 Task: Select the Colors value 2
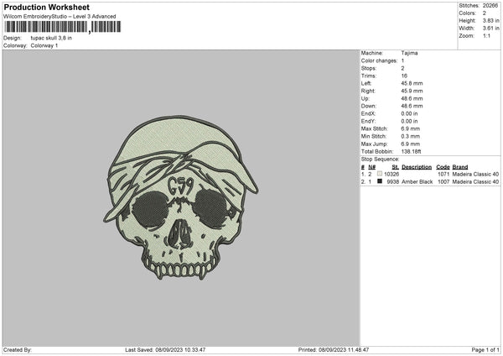485,13
